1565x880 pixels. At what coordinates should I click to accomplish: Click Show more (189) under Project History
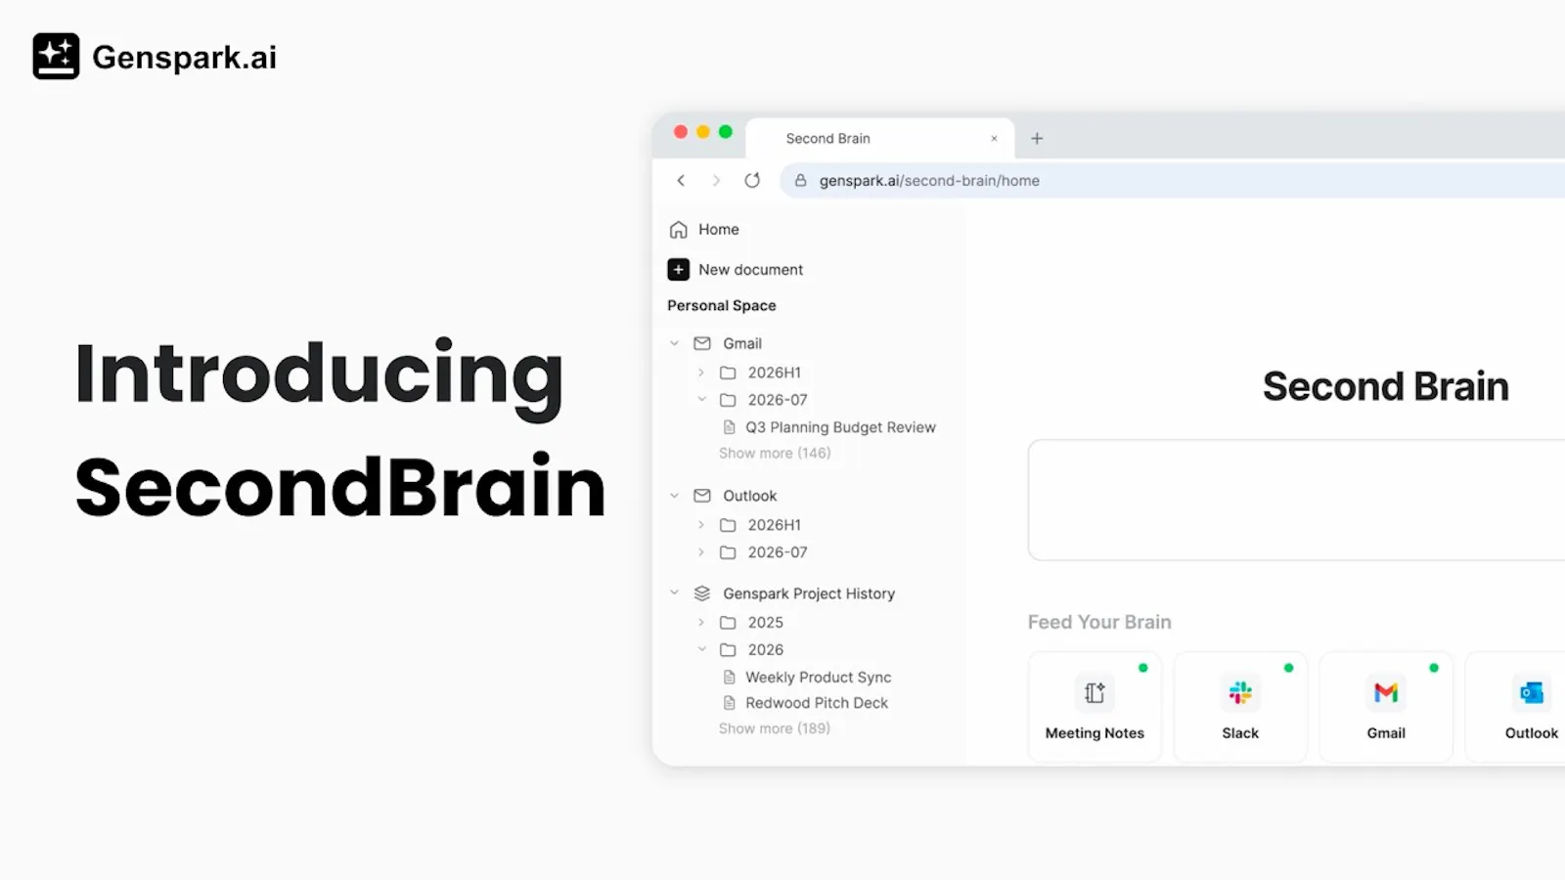point(775,728)
